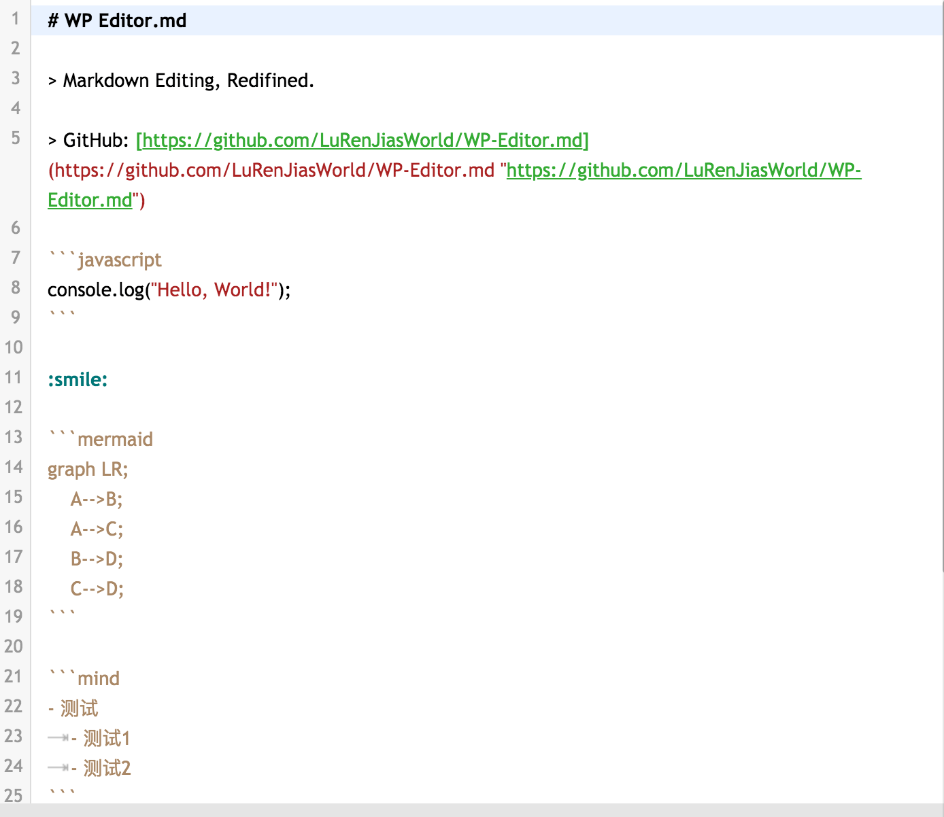
Task: Click the "- 测试1" list item
Action: pyautogui.click(x=100, y=738)
